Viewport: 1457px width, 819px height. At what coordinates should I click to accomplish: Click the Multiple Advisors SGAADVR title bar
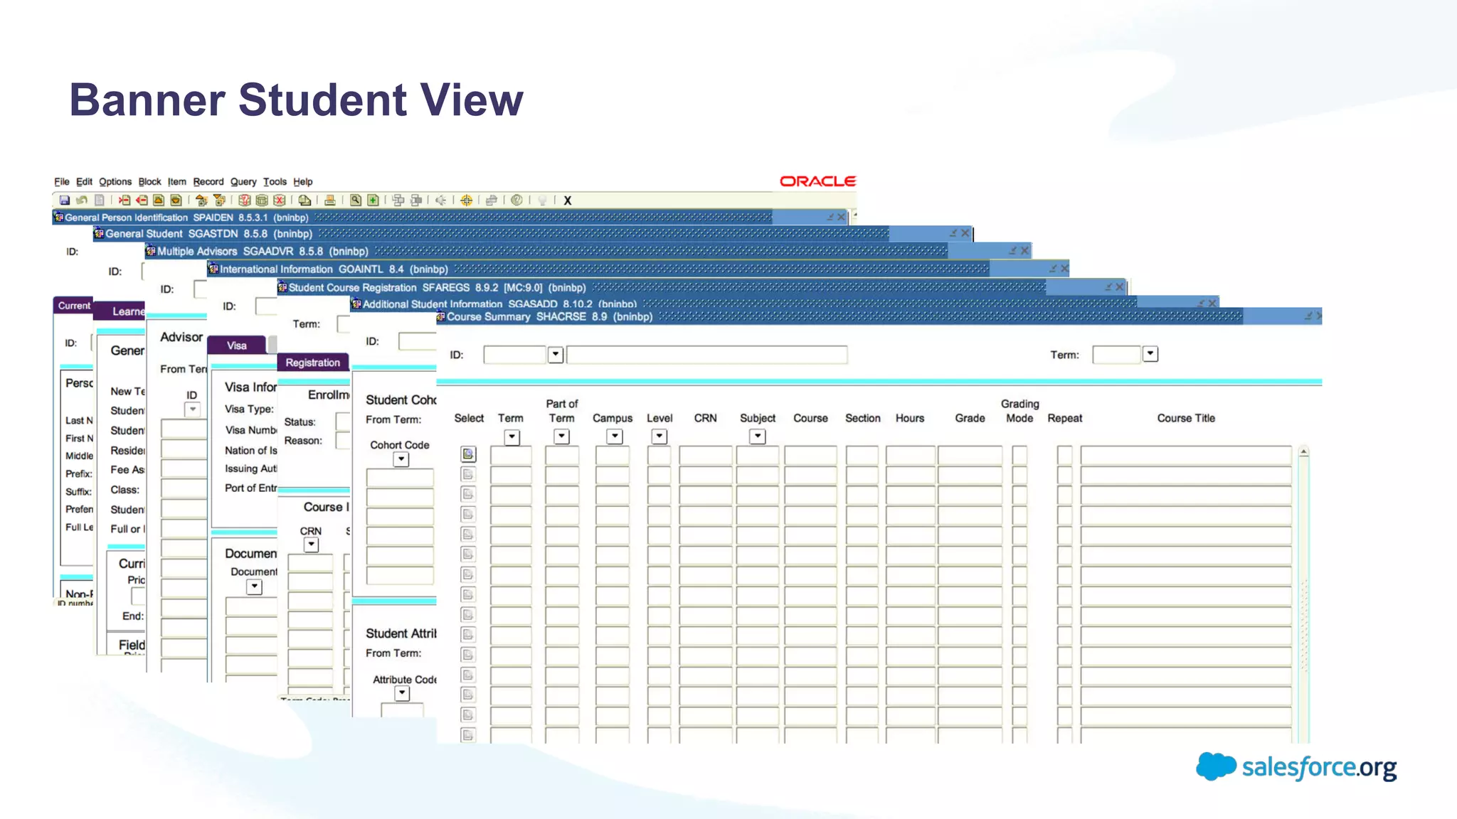tap(588, 251)
